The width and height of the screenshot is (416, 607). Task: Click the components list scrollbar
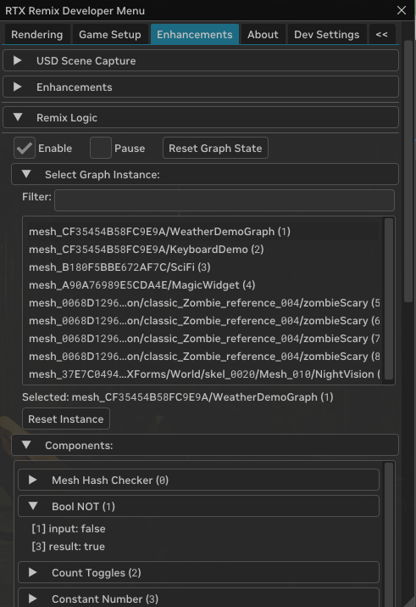389,534
